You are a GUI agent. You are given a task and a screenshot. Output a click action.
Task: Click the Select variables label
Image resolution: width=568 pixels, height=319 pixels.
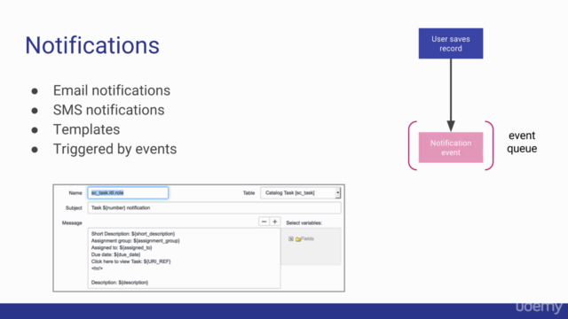click(x=304, y=222)
